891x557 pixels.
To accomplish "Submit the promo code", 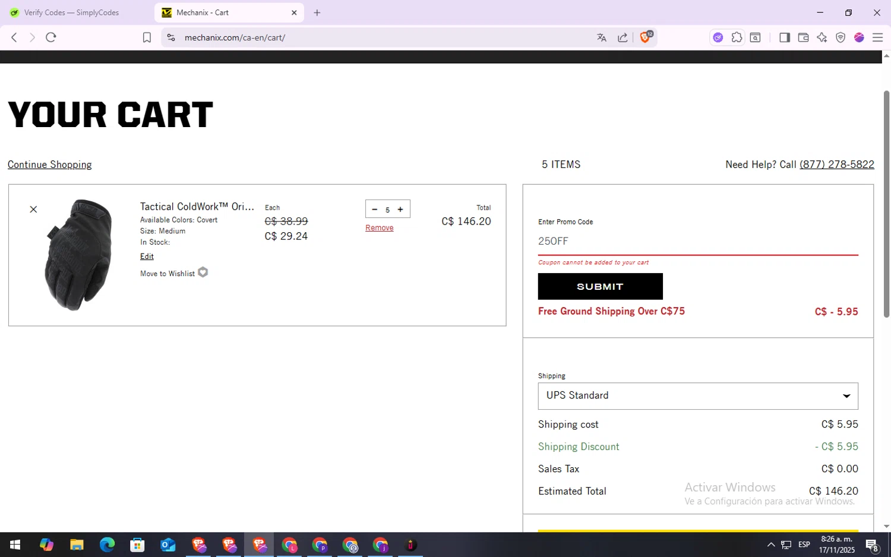I will 600,286.
